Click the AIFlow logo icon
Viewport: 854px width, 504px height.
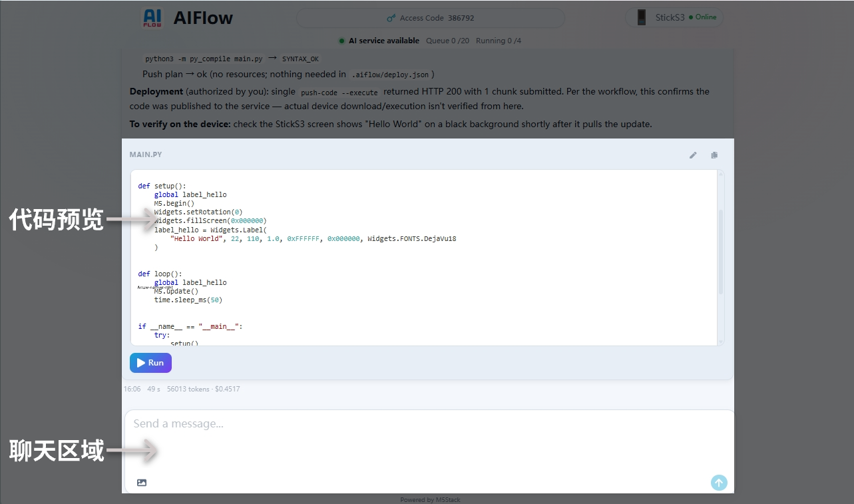click(152, 18)
